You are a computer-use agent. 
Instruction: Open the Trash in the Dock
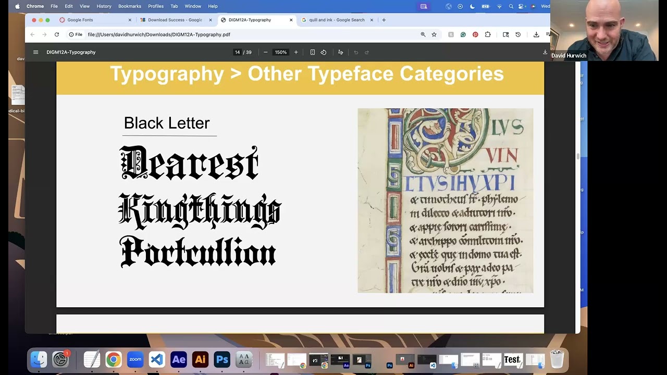(557, 359)
